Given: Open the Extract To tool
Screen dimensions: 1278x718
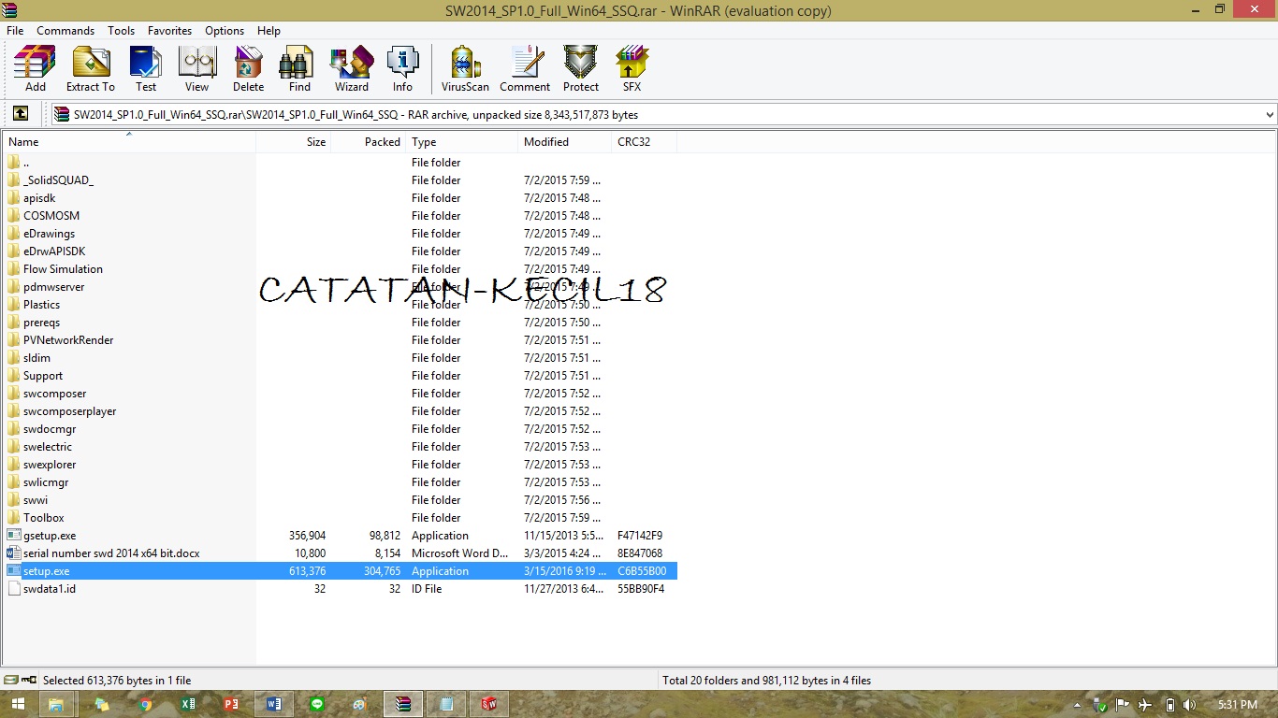Looking at the screenshot, I should pyautogui.click(x=91, y=69).
